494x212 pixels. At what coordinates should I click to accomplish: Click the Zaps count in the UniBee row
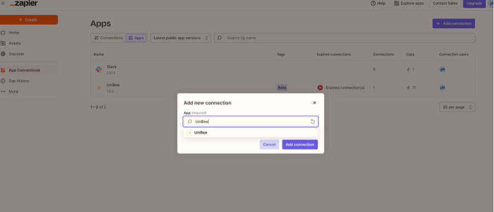coord(411,87)
